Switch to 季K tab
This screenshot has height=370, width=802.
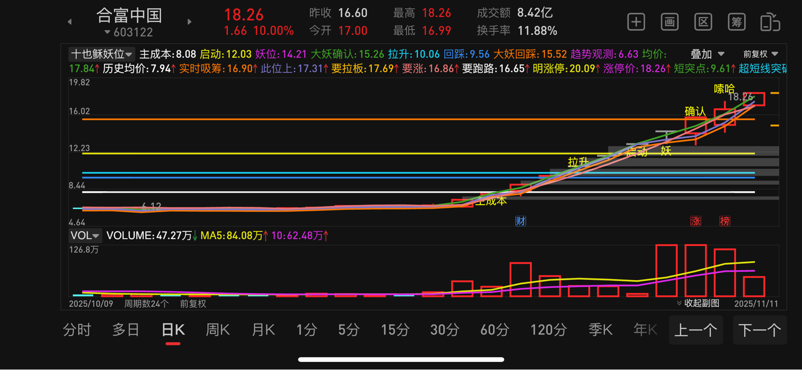600,330
